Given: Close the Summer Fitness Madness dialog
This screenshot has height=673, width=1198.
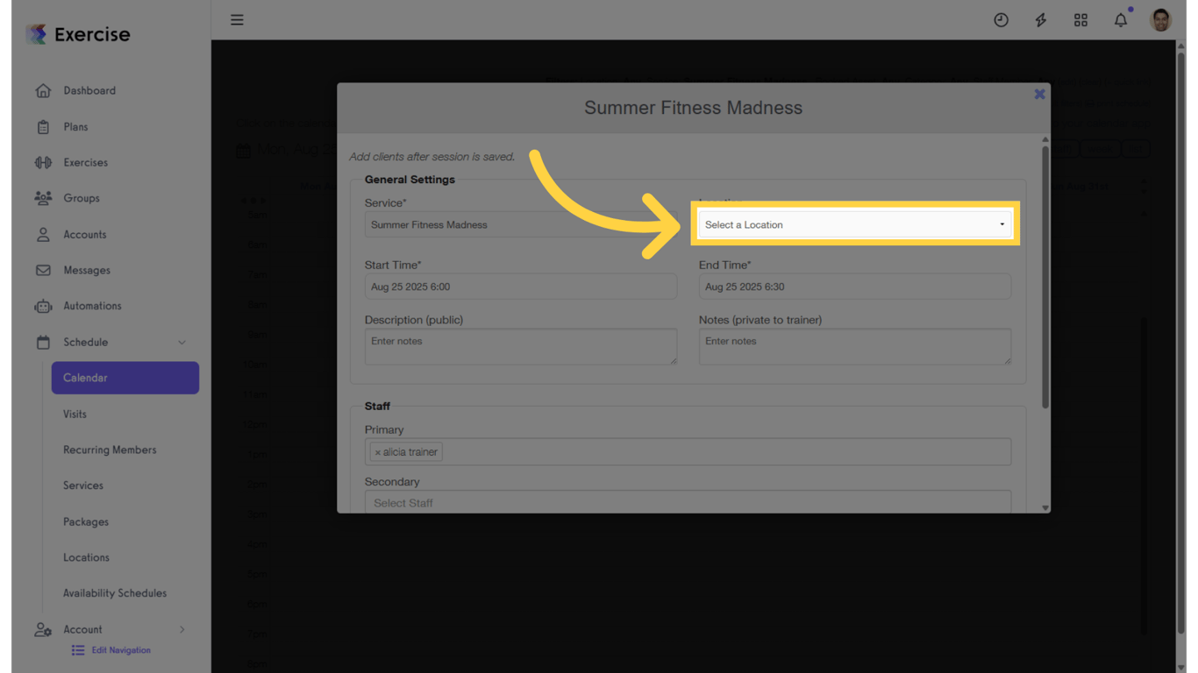Looking at the screenshot, I should pyautogui.click(x=1039, y=94).
